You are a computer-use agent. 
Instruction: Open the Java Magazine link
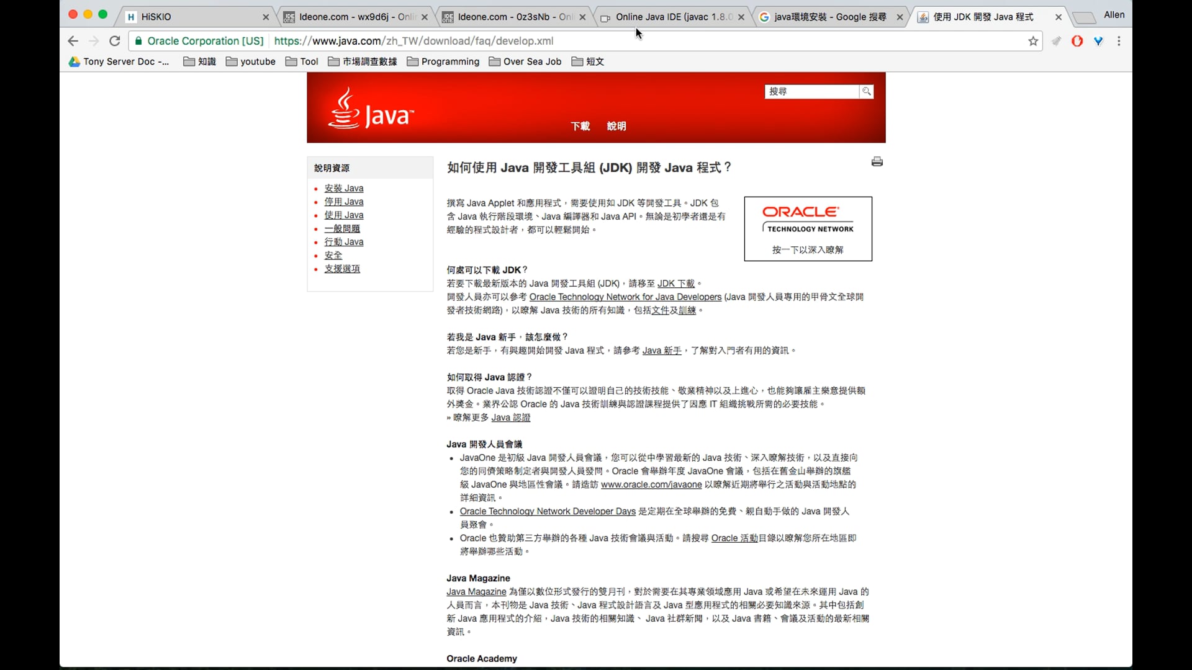tap(476, 591)
